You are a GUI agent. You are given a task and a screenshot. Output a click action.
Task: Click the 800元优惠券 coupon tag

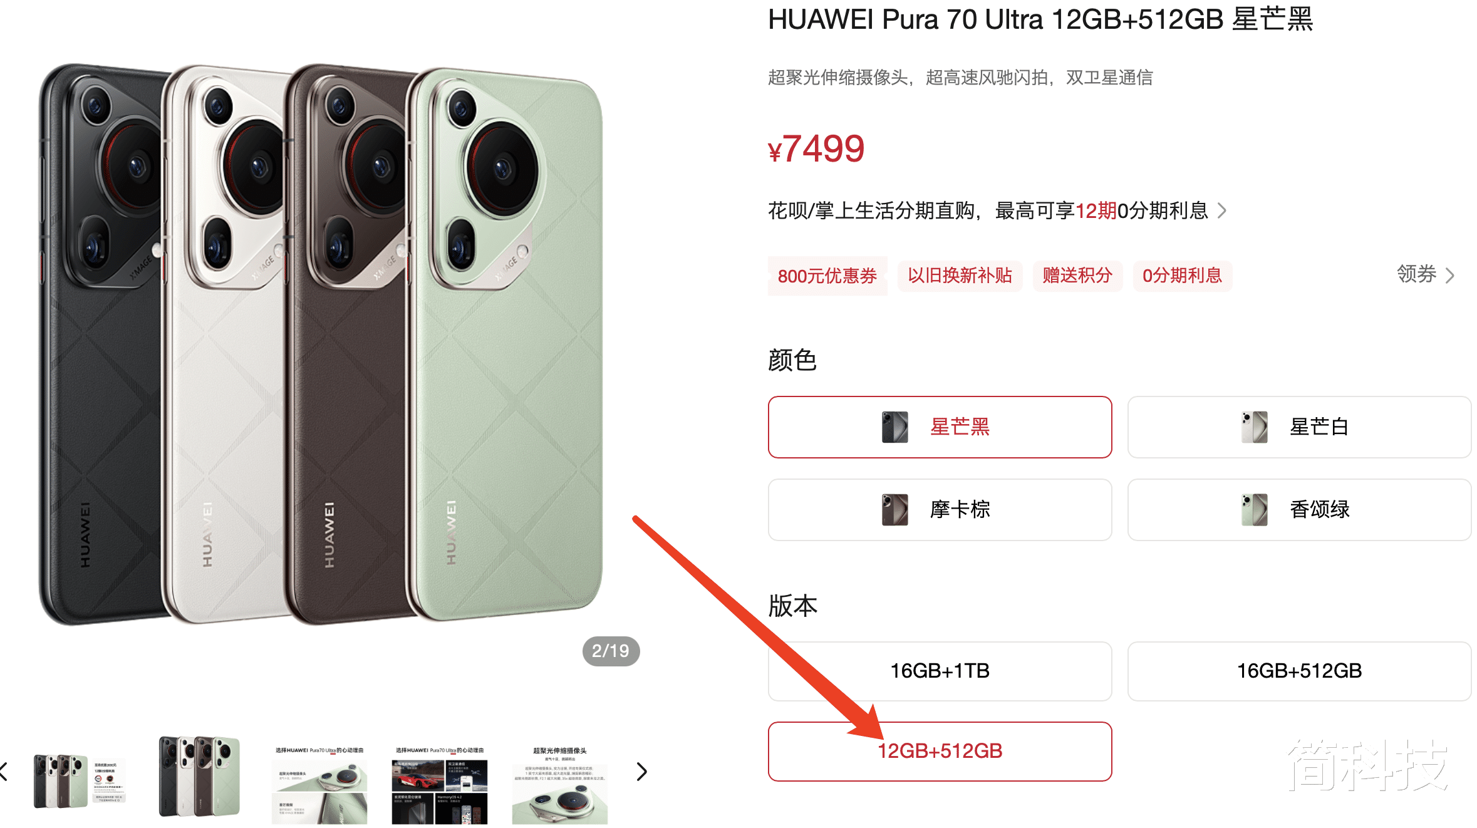pyautogui.click(x=827, y=276)
